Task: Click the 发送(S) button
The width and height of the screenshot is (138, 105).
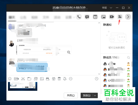Action: click(87, 95)
